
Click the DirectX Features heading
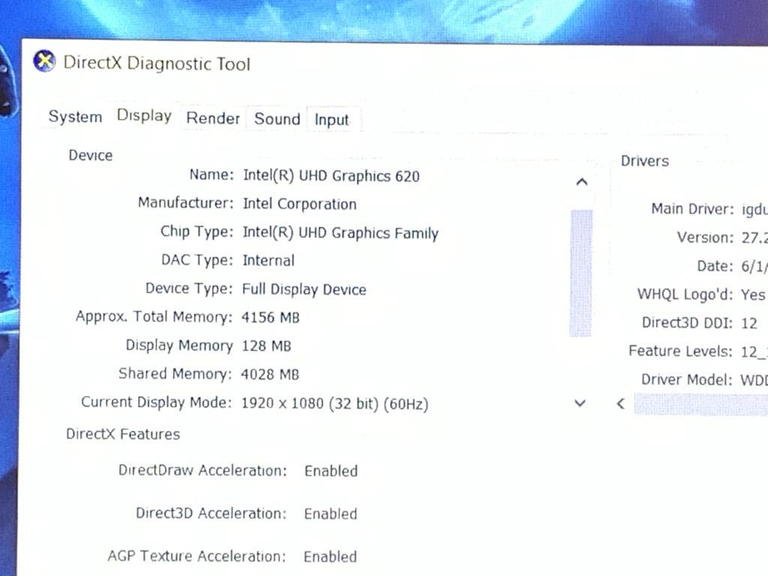pos(123,434)
